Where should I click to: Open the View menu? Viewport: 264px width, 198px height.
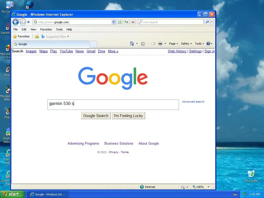[x=33, y=29]
